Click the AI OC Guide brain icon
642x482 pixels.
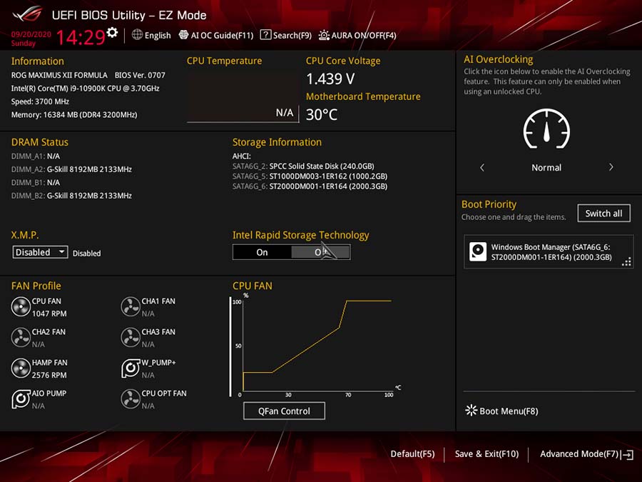tap(183, 35)
